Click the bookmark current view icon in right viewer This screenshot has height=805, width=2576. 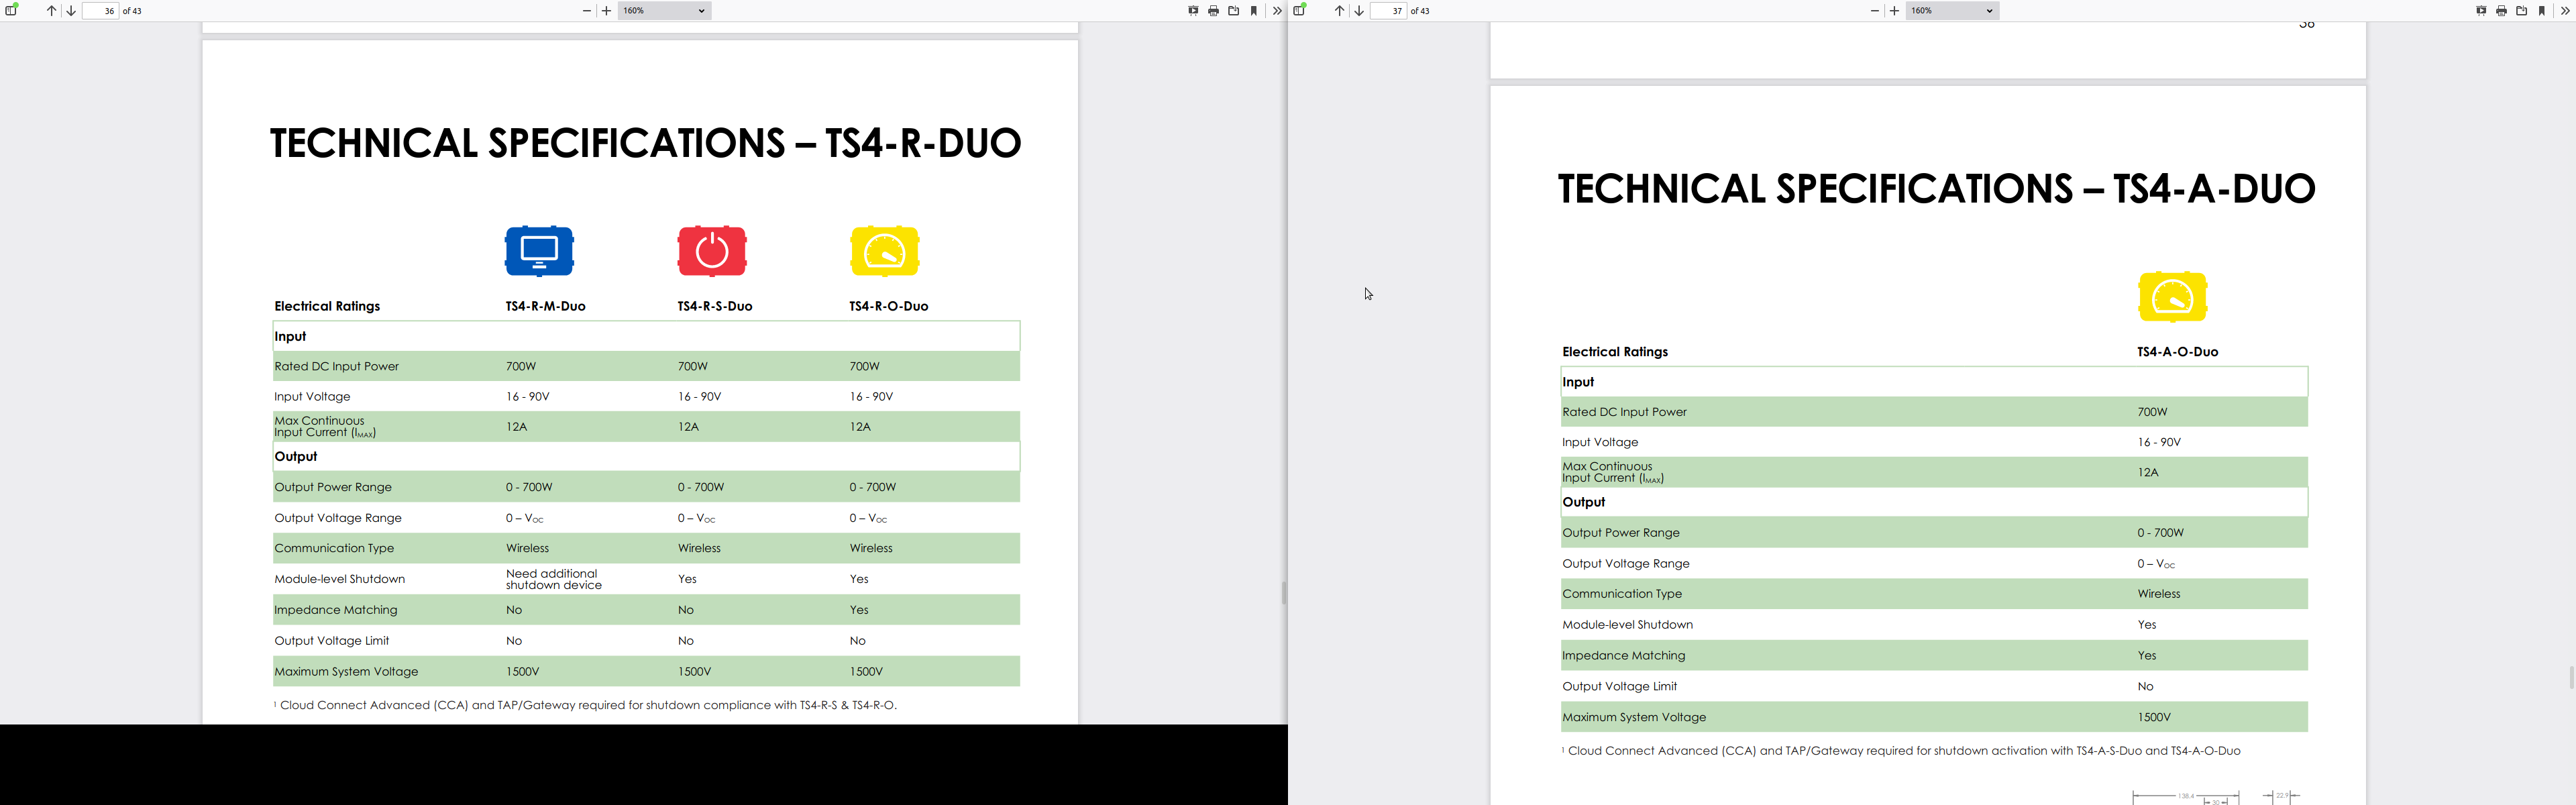[2542, 11]
